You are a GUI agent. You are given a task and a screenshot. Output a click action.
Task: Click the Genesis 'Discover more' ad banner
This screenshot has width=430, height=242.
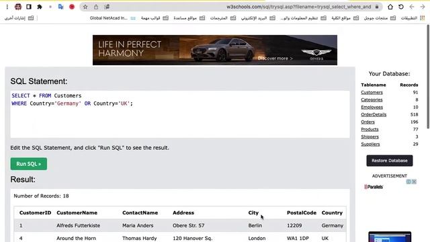point(215,50)
